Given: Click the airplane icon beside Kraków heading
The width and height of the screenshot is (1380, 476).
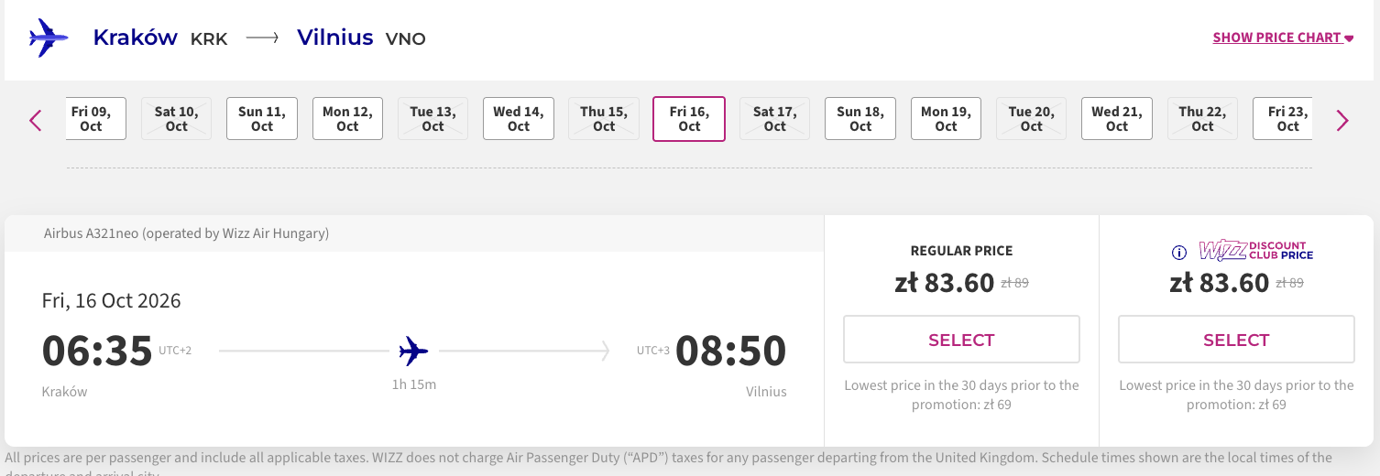Looking at the screenshot, I should [x=49, y=38].
